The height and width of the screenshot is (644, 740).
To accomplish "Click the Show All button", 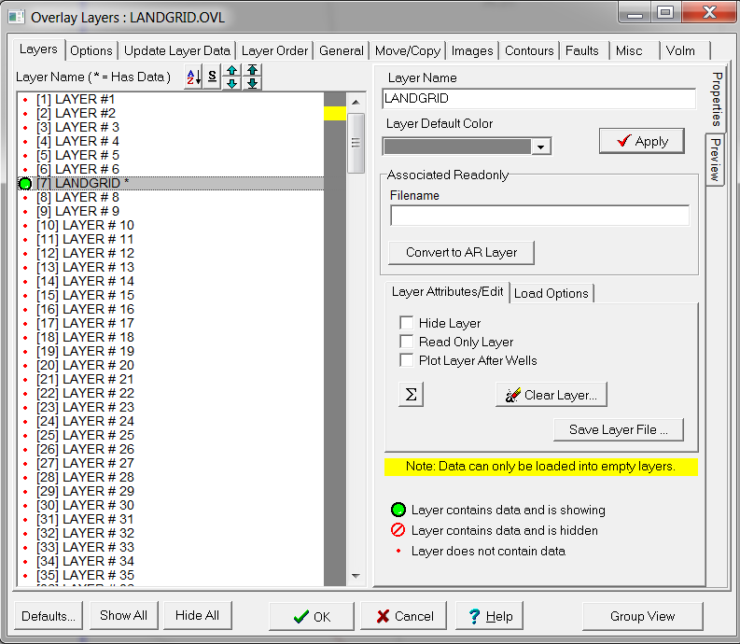I will [124, 615].
